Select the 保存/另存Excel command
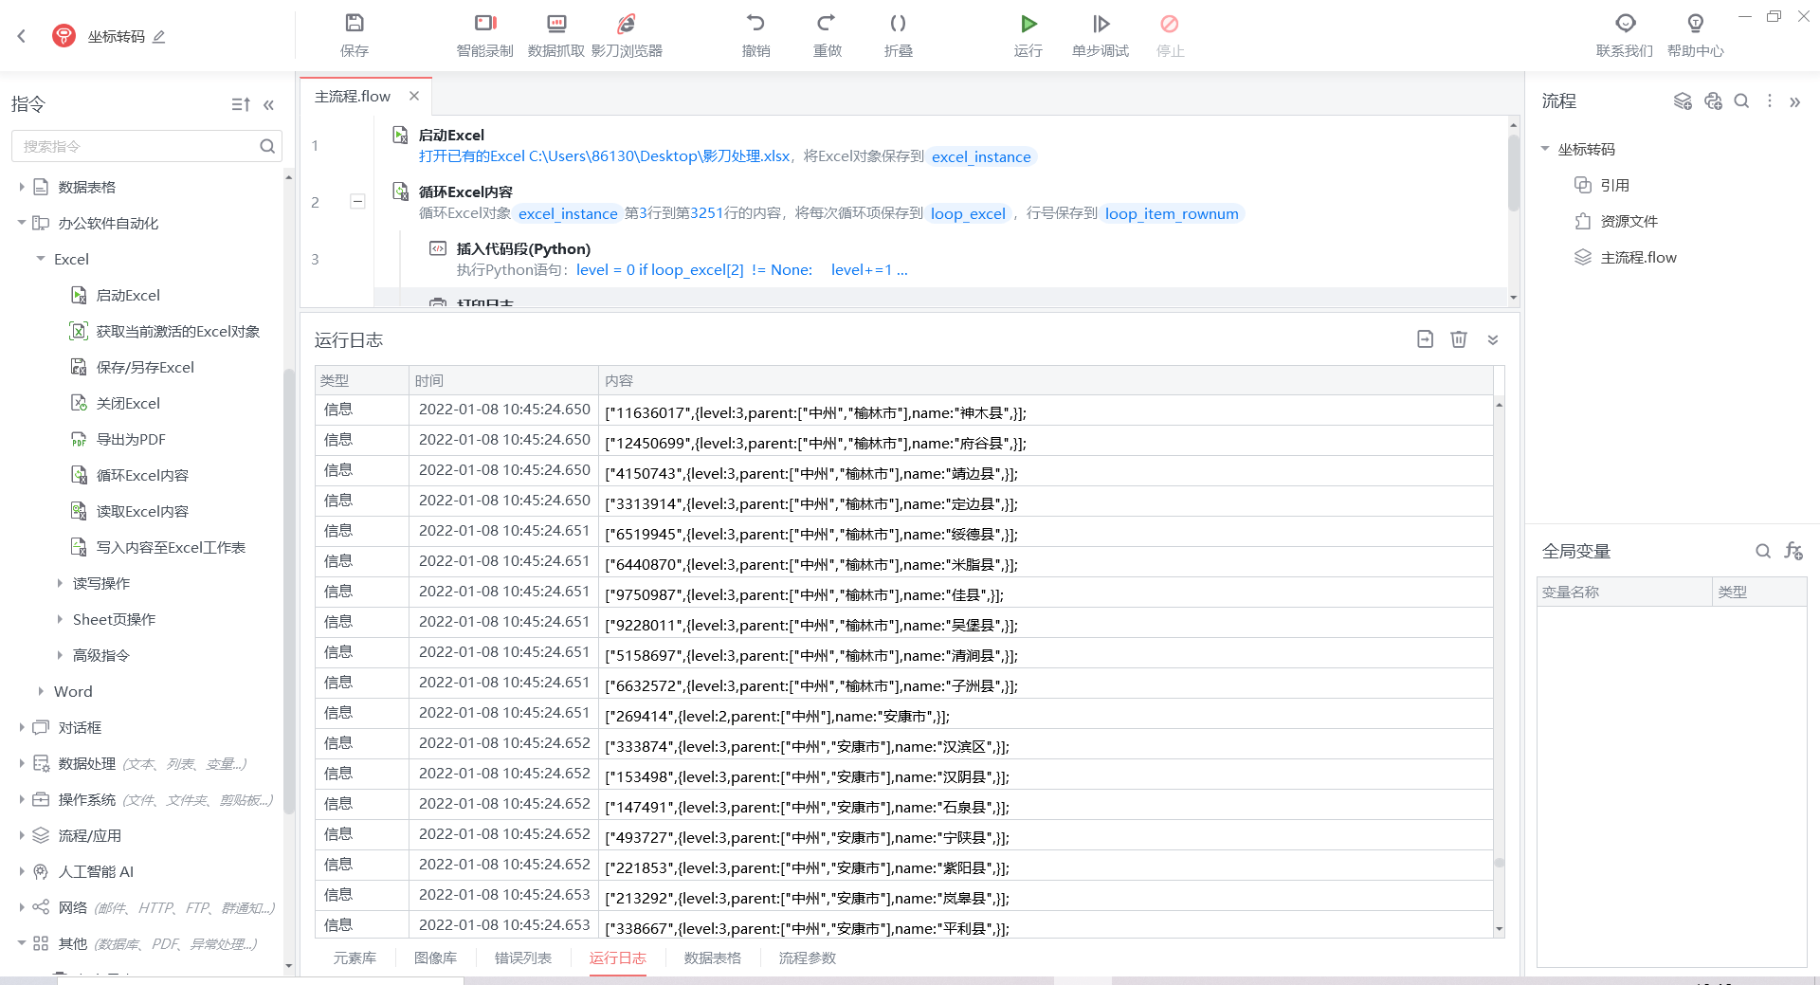Screen dimensions: 1820x985 pyautogui.click(x=145, y=367)
